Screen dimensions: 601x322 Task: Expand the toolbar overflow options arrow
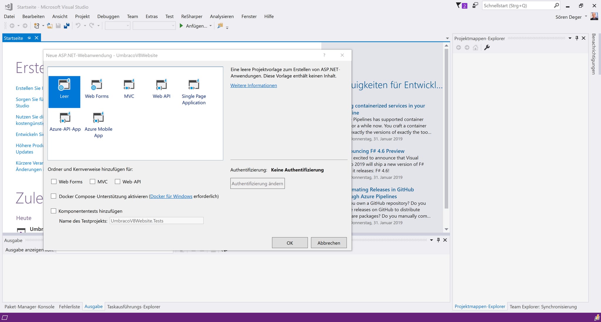coord(227,28)
